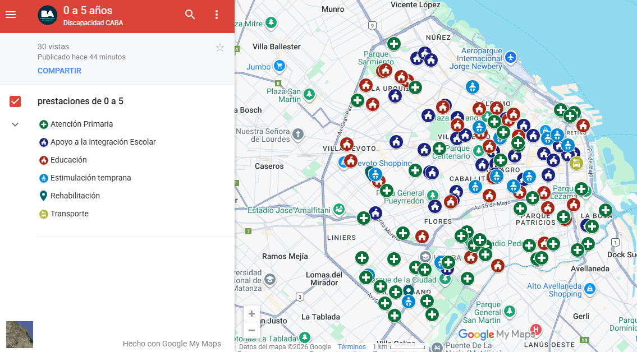Image resolution: width=637 pixels, height=352 pixels.
Task: Click the minimap thumbnail in the corner
Action: pos(19,334)
